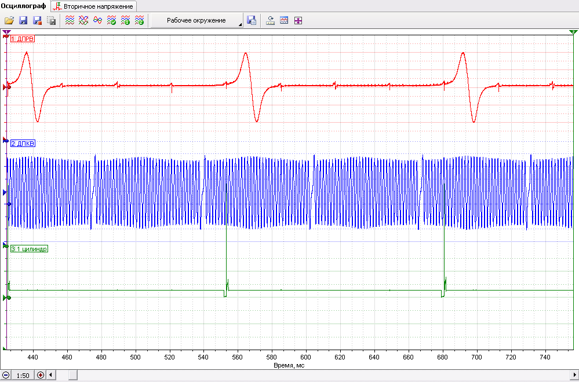Click the waveform icon with green 1 badge
The height and width of the screenshot is (382, 579).
click(x=126, y=21)
